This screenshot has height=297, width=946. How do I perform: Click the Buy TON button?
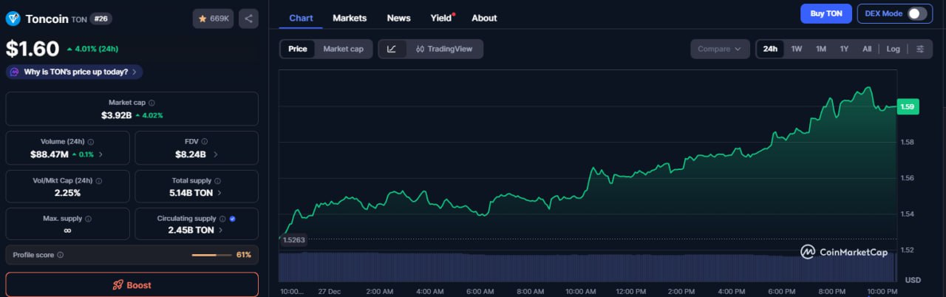click(826, 13)
